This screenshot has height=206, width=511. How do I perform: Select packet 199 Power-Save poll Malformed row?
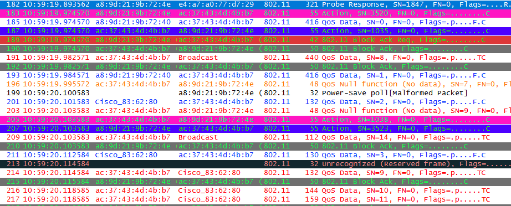256,93
